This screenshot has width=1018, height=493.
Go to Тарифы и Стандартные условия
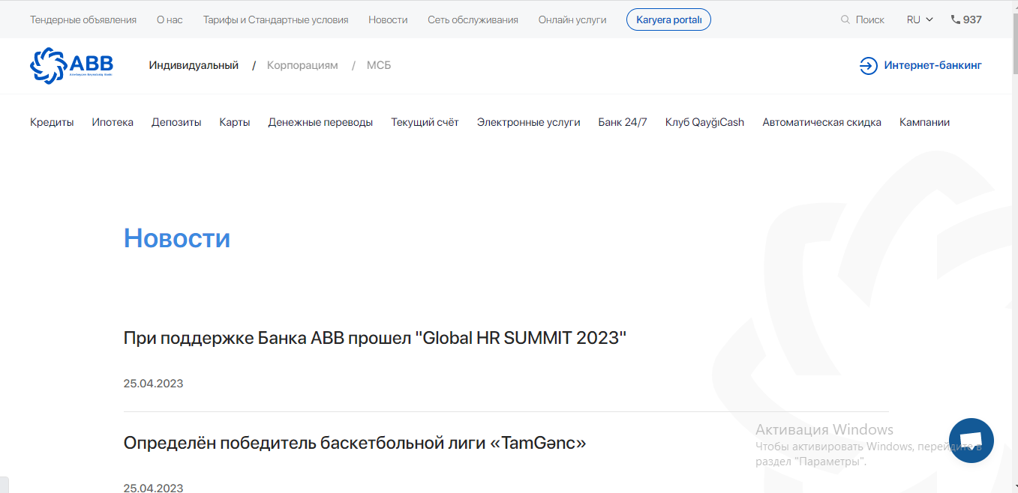coord(275,19)
